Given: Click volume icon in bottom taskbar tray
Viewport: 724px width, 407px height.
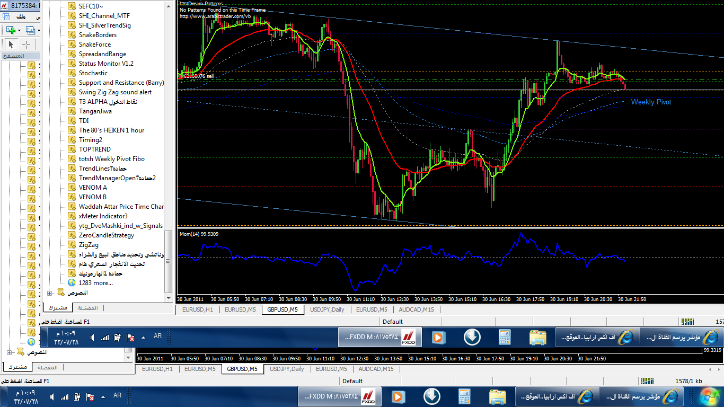Looking at the screenshot, I should pyautogui.click(x=52, y=396).
